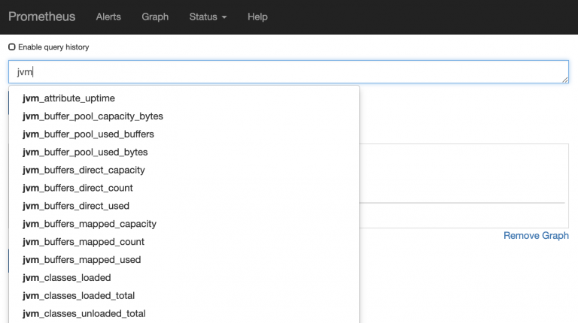Select jvm_attribute_uptime suggestion
Image resolution: width=578 pixels, height=323 pixels.
point(69,98)
